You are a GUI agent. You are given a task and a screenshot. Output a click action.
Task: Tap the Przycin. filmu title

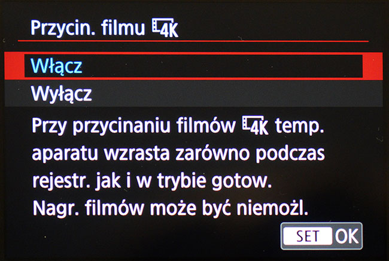coord(87,28)
